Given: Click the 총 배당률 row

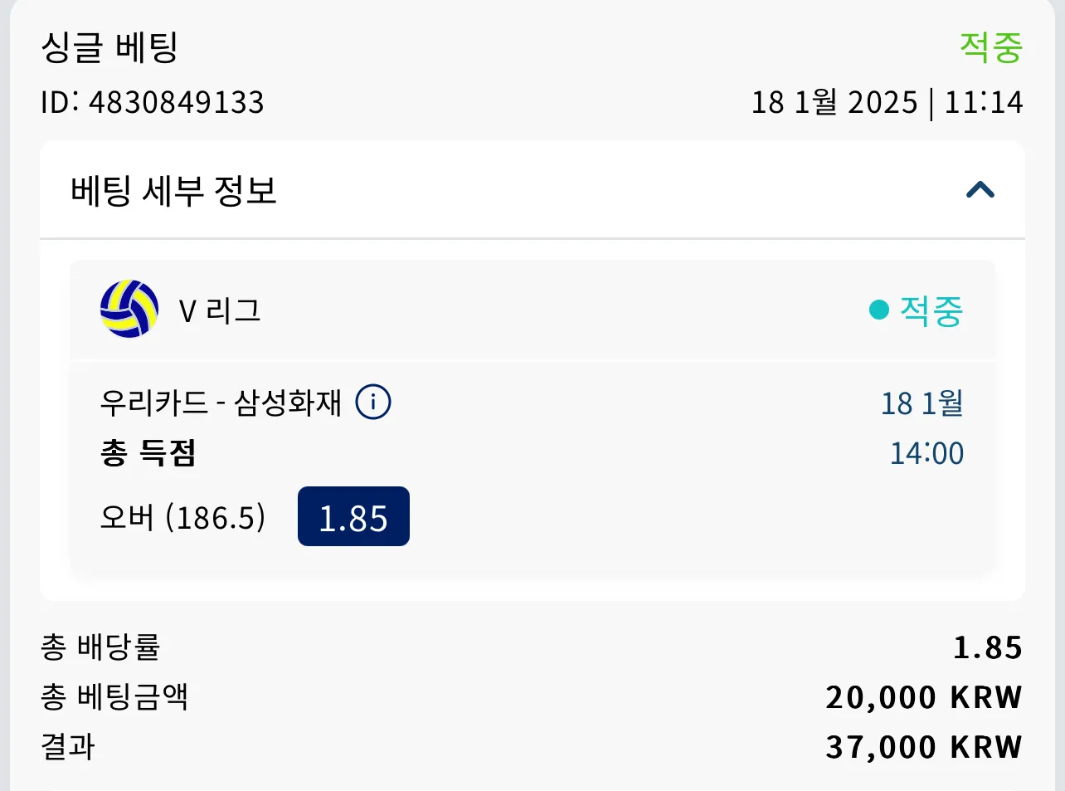Looking at the screenshot, I should coord(532,647).
